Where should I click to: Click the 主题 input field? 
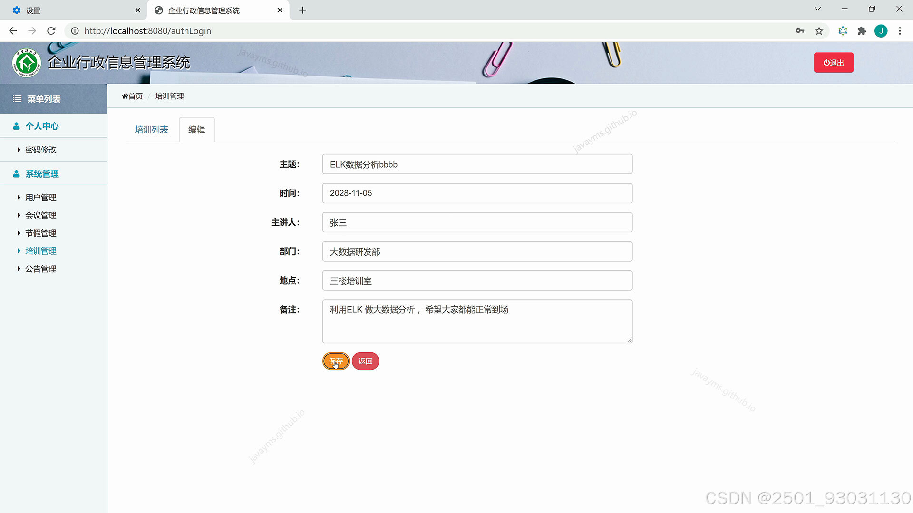click(477, 164)
